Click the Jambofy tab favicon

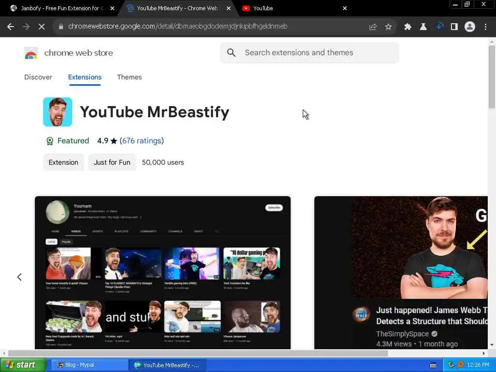tap(14, 8)
